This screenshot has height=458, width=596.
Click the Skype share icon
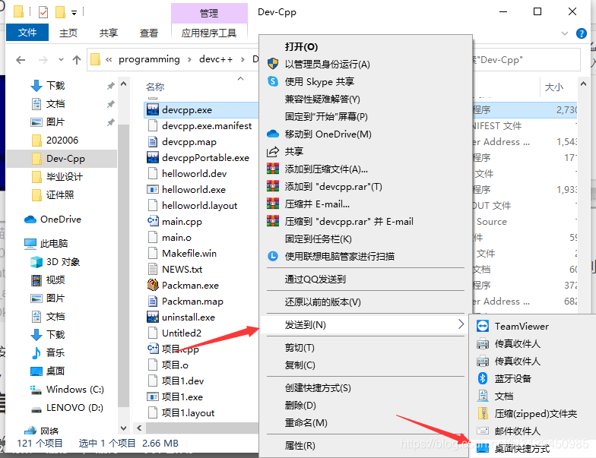(273, 81)
